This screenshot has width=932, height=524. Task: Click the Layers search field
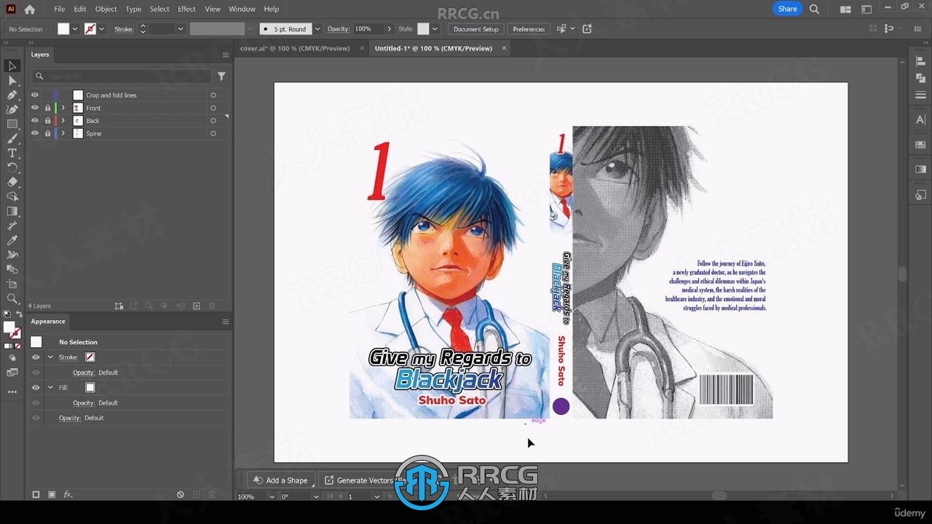(x=122, y=76)
